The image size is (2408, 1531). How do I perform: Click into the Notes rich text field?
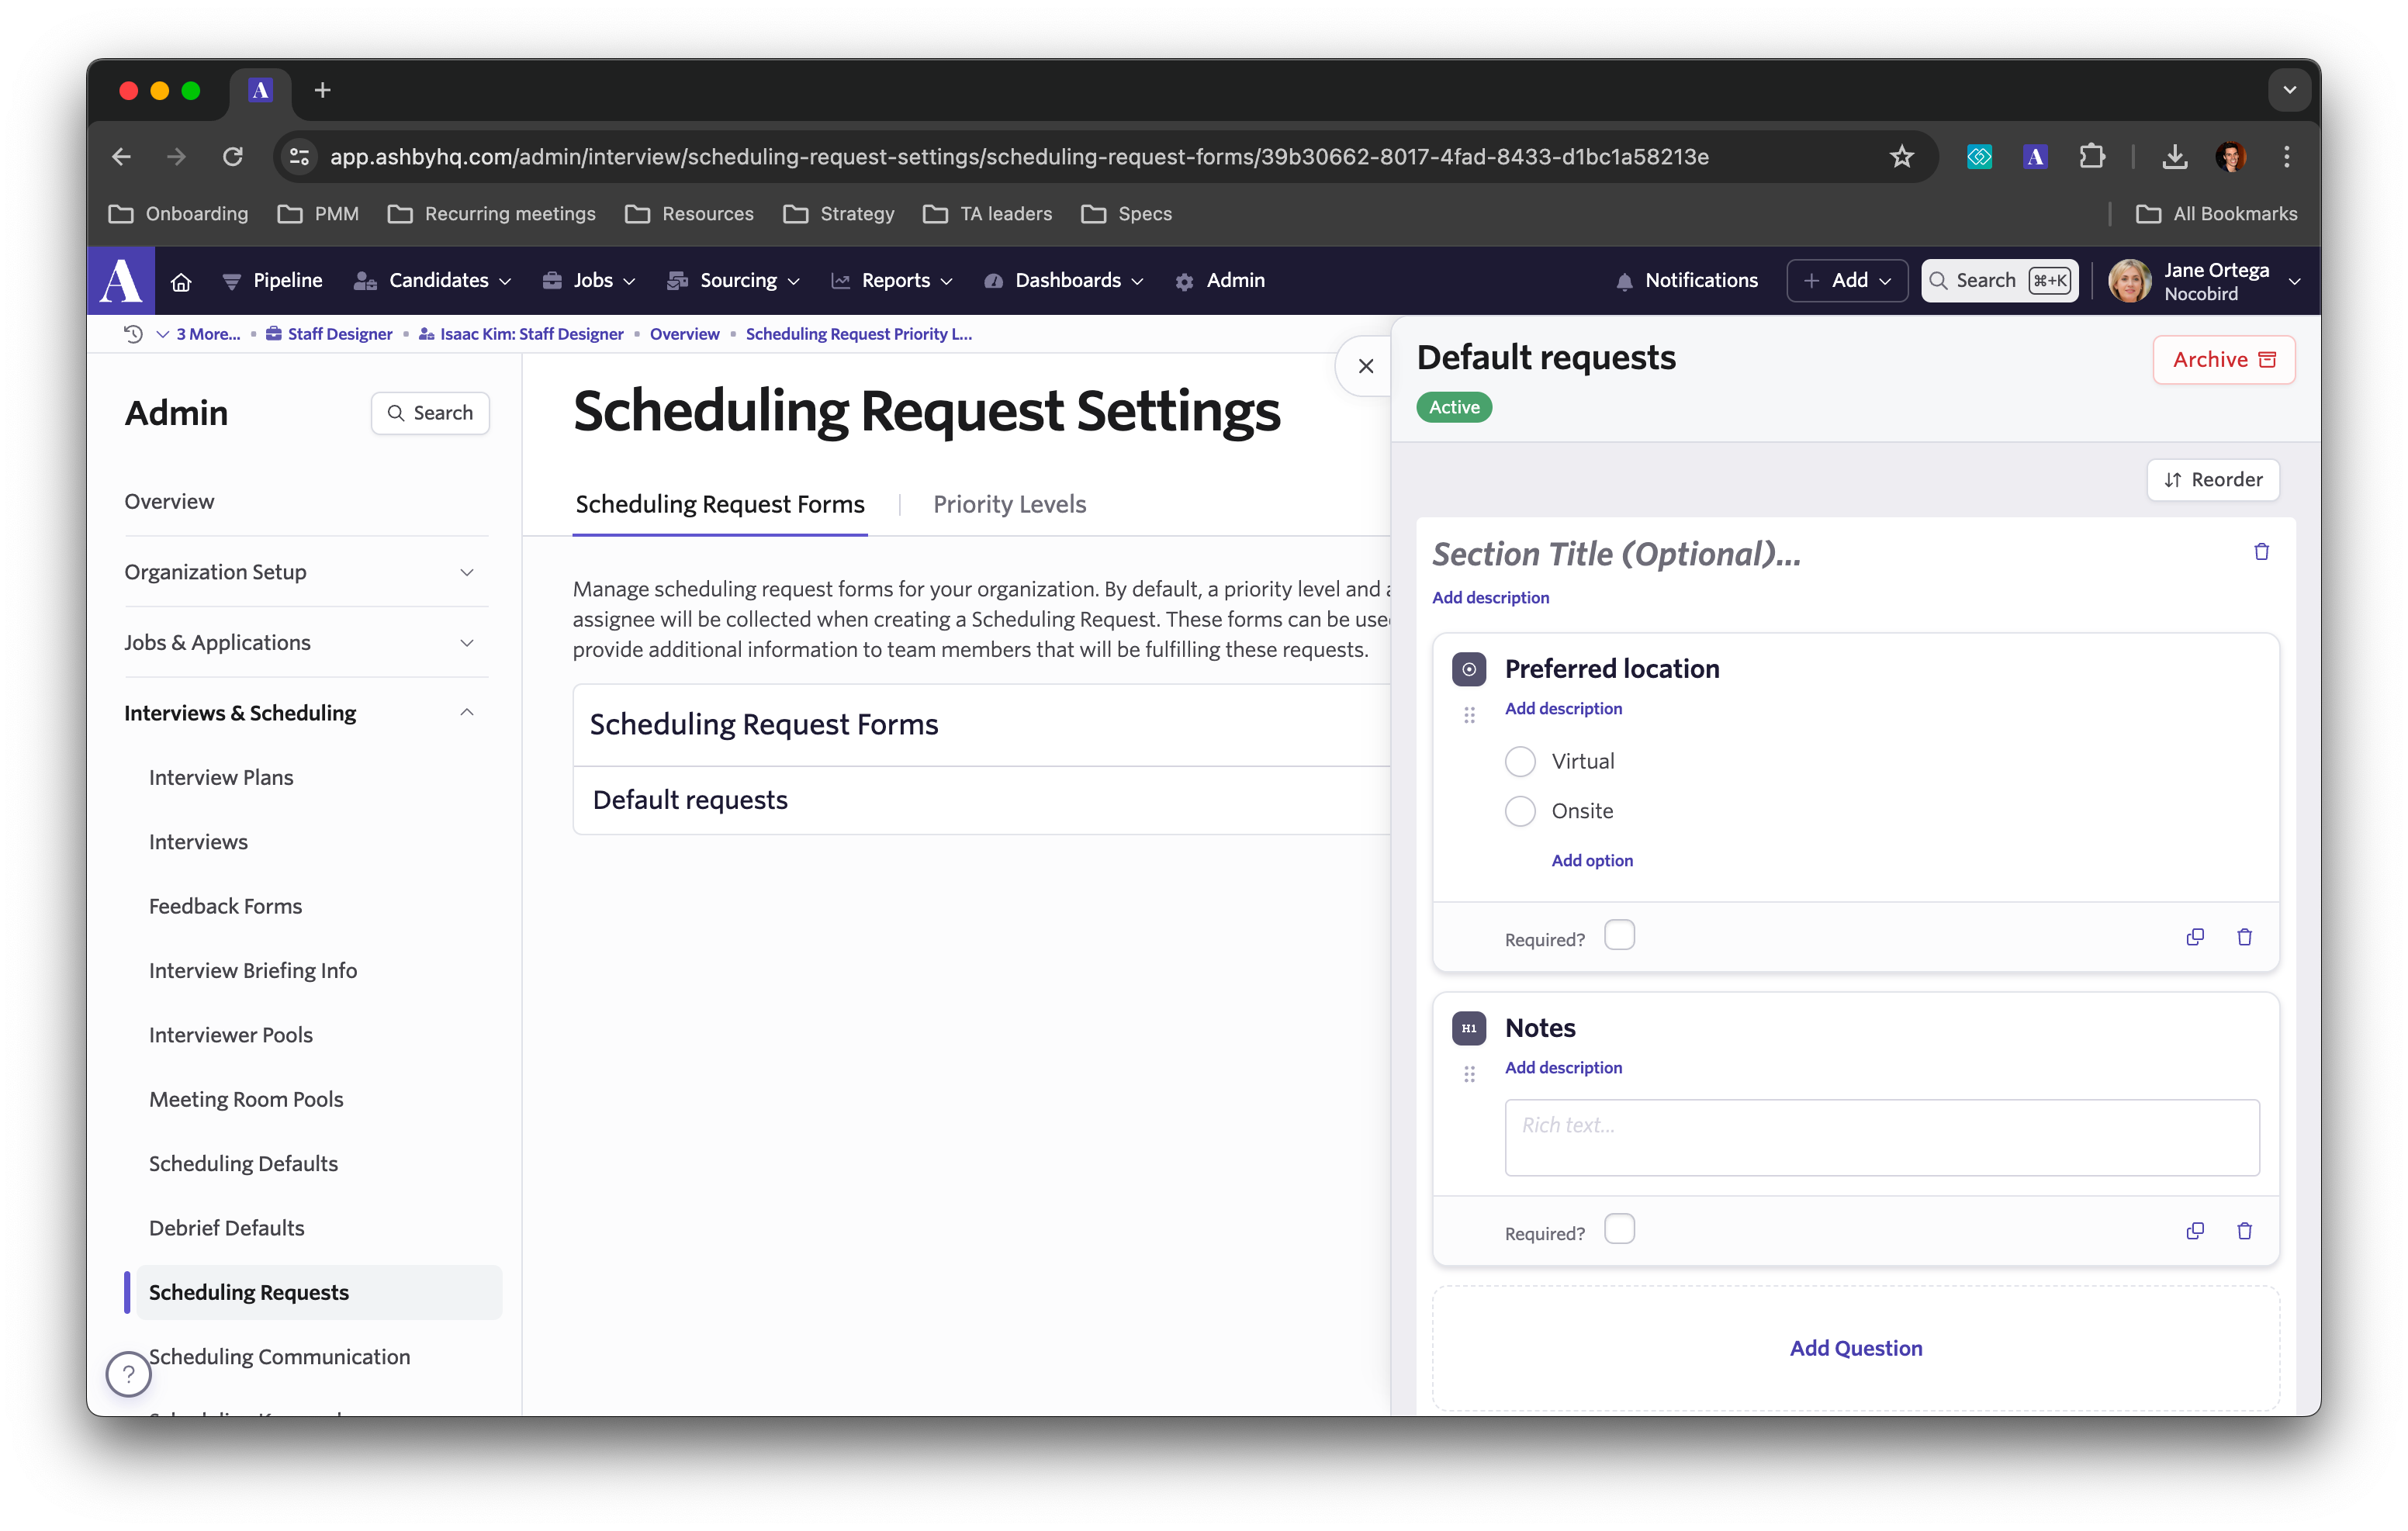[x=1881, y=1137]
